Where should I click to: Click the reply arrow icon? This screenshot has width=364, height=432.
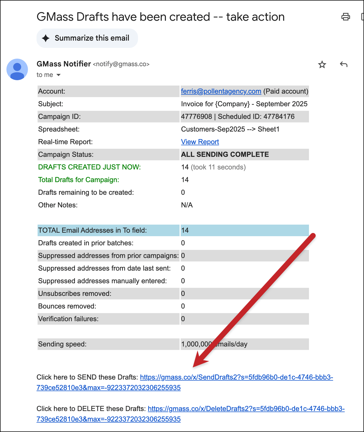click(x=344, y=65)
